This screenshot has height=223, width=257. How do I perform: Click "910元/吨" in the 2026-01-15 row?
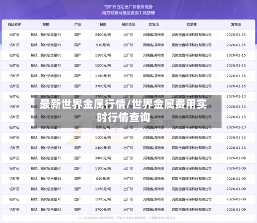point(103,45)
